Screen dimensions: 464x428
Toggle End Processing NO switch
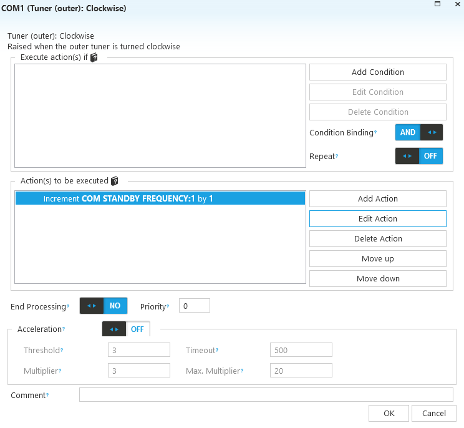click(104, 306)
